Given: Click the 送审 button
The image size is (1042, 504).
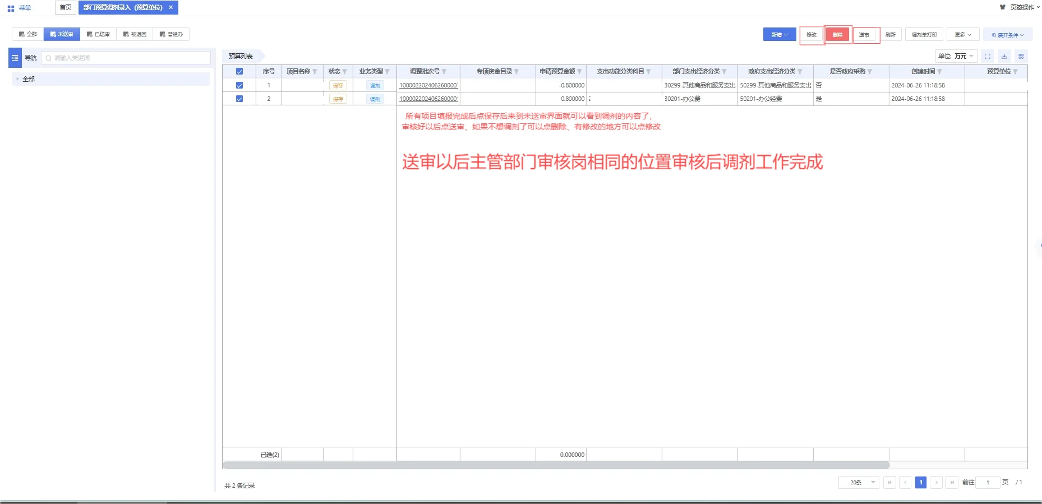Looking at the screenshot, I should coord(864,35).
